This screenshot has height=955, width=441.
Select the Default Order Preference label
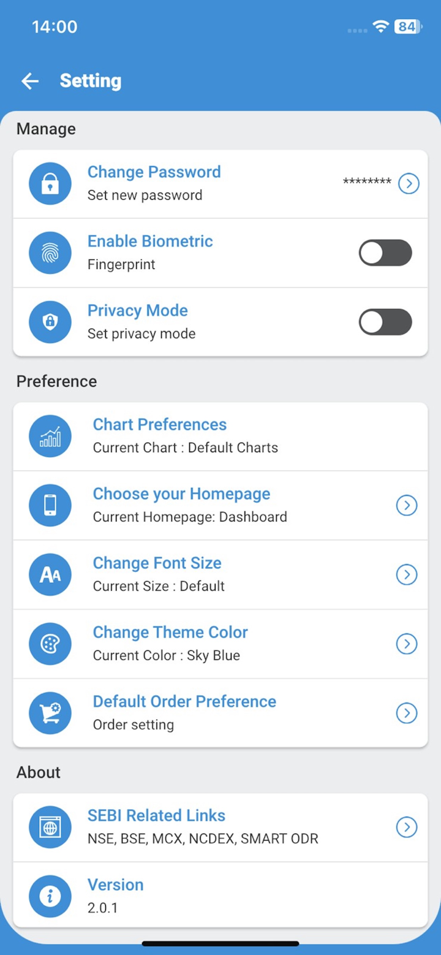click(x=184, y=702)
